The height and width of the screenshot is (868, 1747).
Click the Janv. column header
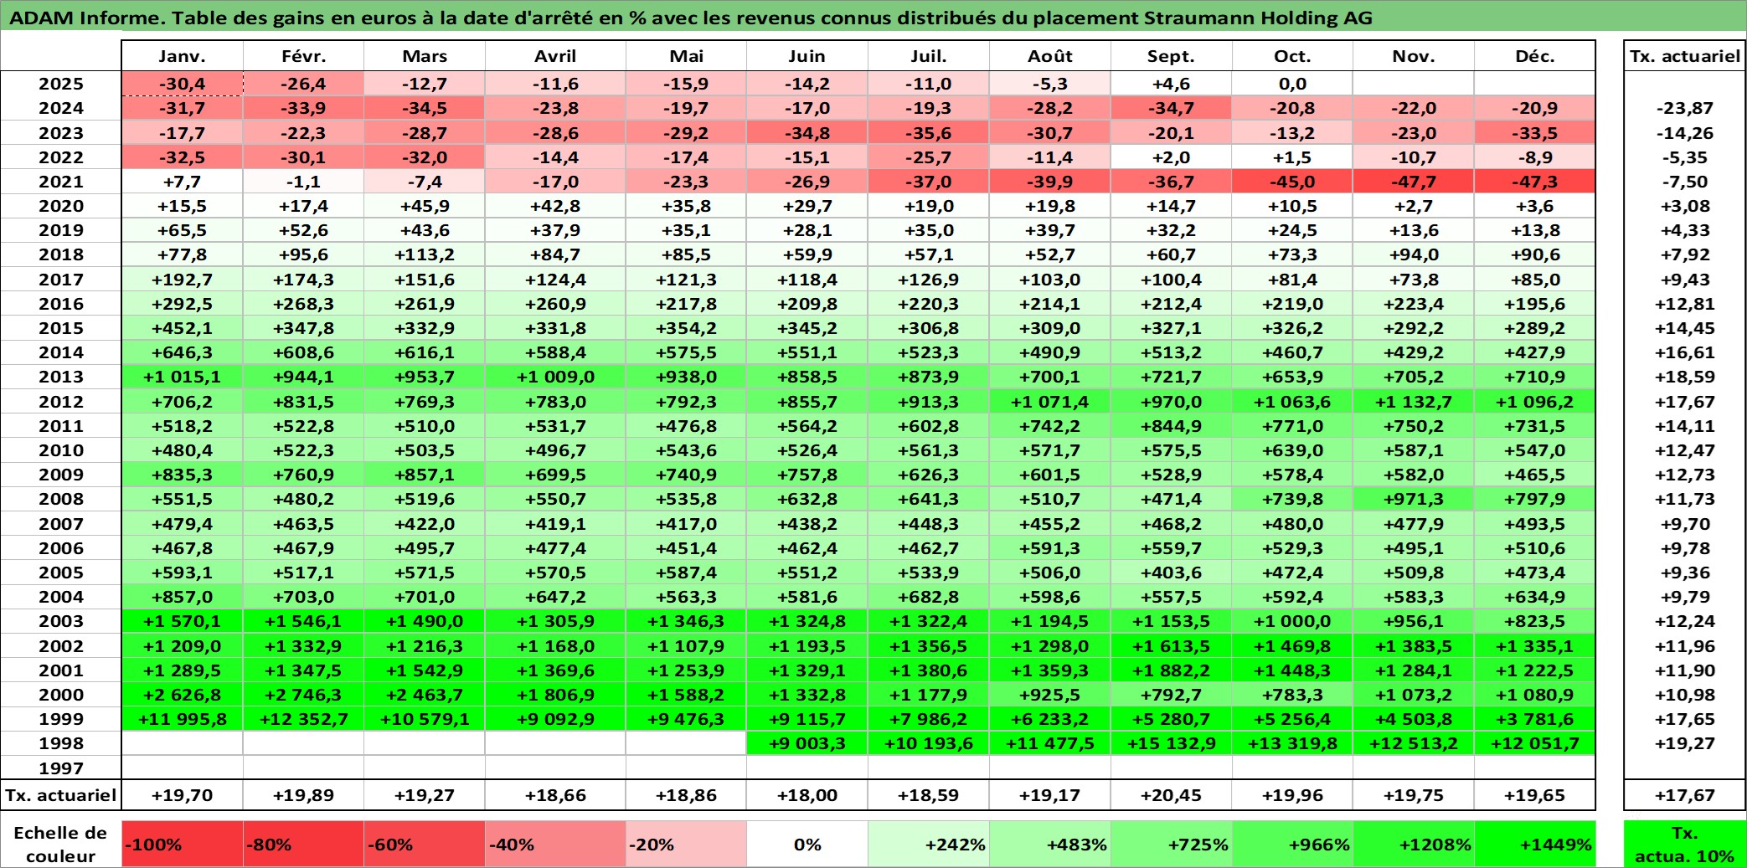pyautogui.click(x=182, y=56)
